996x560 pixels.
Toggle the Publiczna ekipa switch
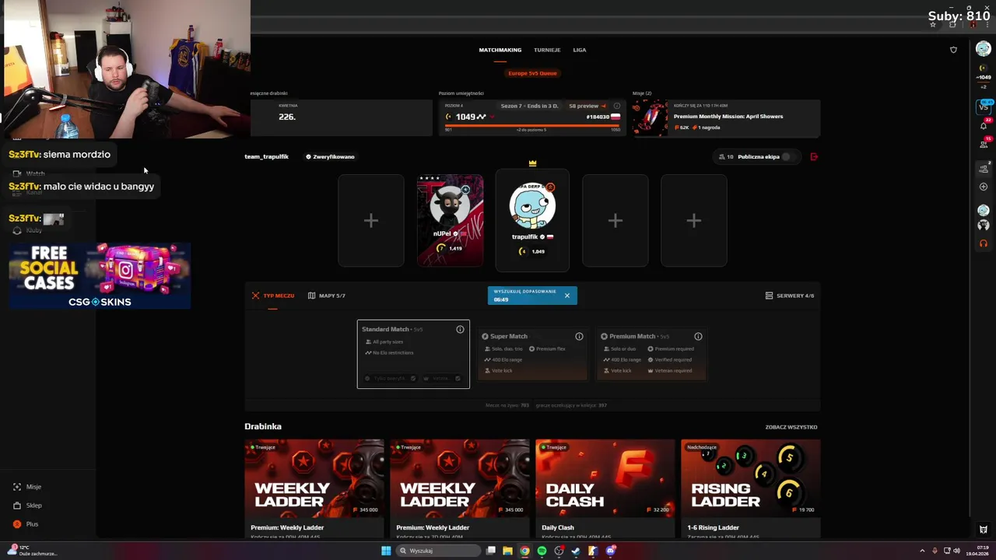(x=788, y=156)
